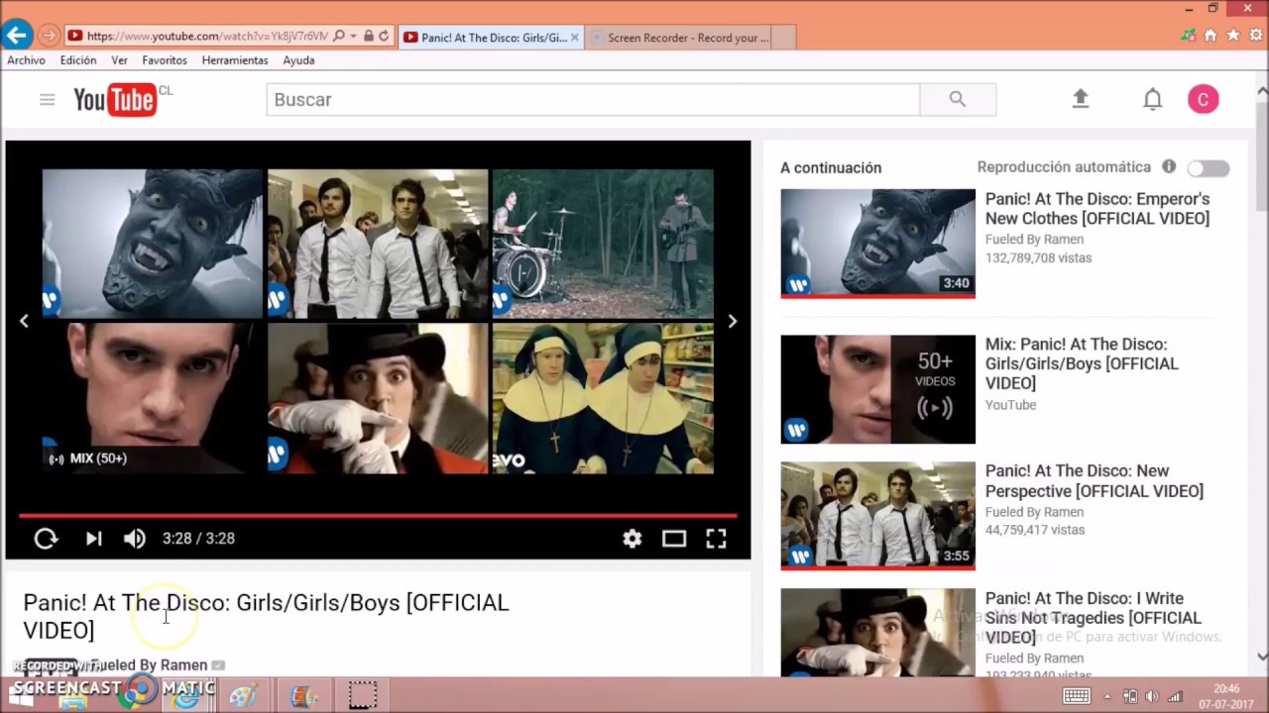The image size is (1269, 713).
Task: Open the forest drummer end-screen thumbnail
Action: pos(603,244)
